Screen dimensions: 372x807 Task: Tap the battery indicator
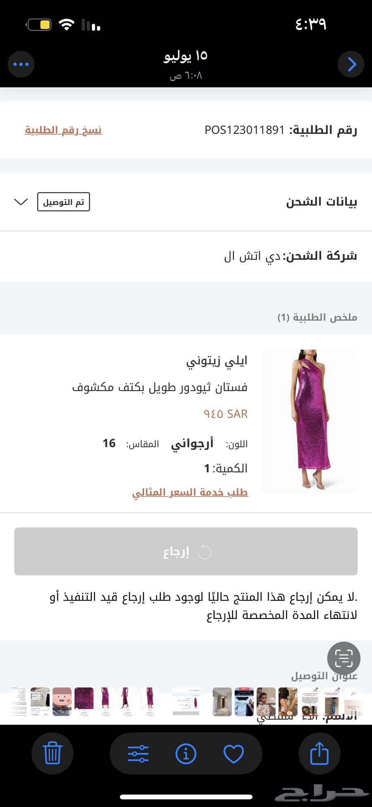(40, 24)
